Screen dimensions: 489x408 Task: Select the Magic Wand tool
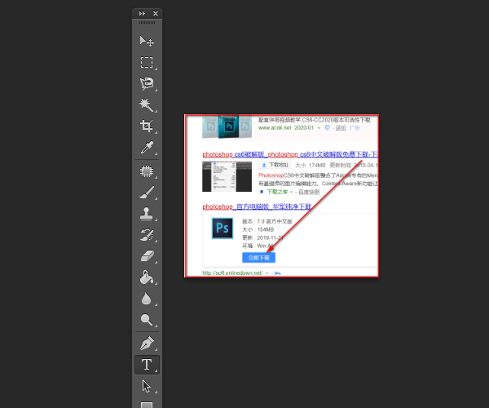pyautogui.click(x=147, y=105)
